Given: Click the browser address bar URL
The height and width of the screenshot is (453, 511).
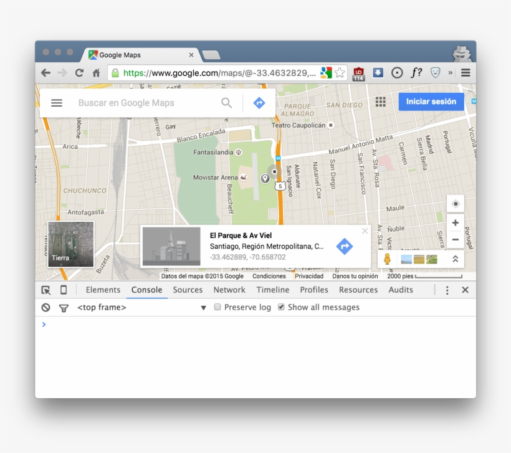Looking at the screenshot, I should click(219, 73).
